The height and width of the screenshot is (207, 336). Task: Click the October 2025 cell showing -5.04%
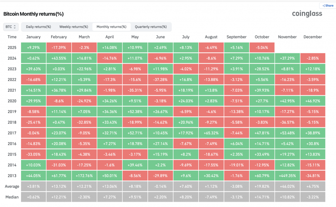tap(262, 47)
